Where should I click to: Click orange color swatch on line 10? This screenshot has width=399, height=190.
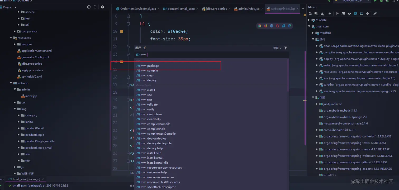point(122,31)
